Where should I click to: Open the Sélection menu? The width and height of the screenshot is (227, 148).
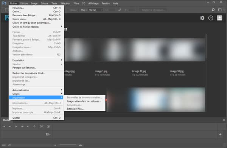point(65,3)
